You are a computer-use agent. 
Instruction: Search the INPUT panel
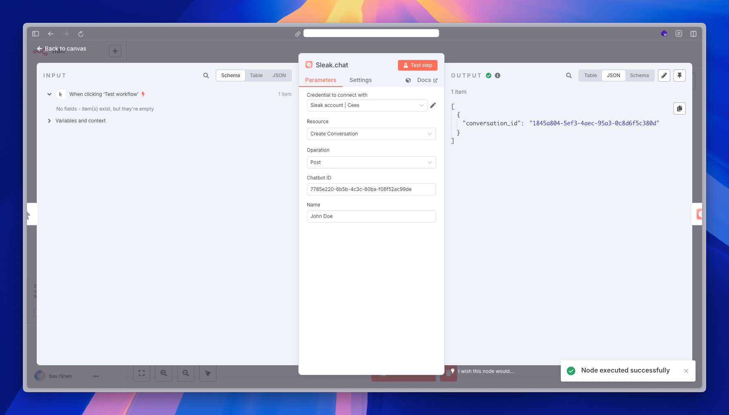206,75
